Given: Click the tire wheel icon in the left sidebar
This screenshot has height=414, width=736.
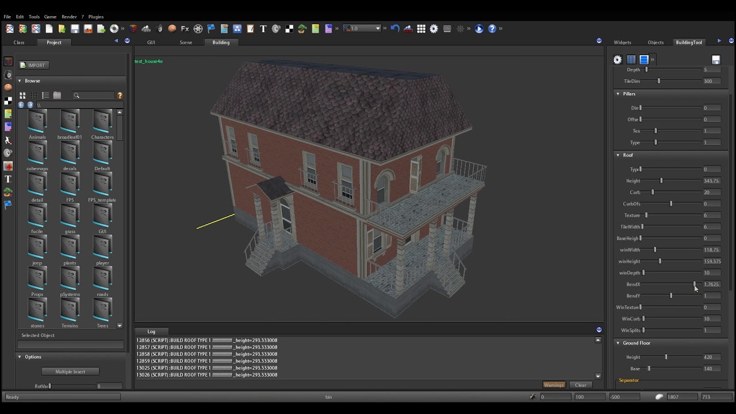Looking at the screenshot, I should 8,75.
